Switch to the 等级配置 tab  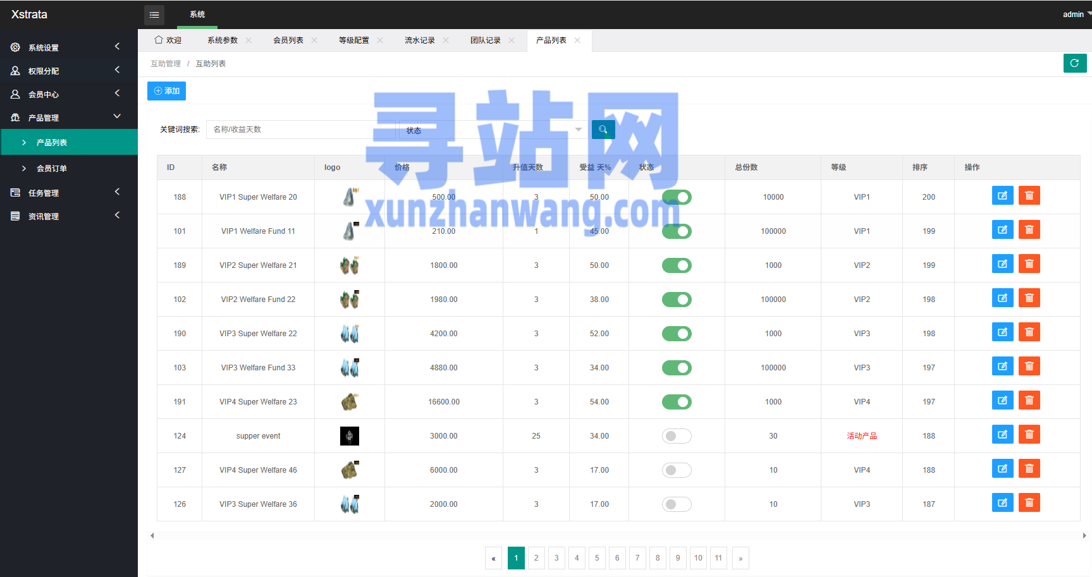coord(353,40)
